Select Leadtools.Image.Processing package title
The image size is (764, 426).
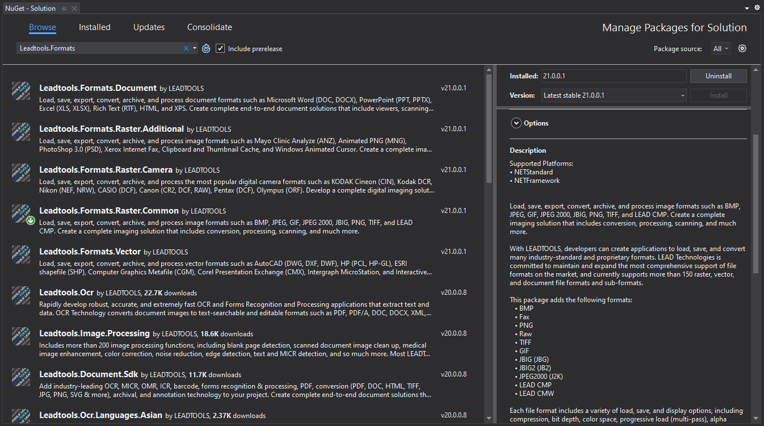94,333
